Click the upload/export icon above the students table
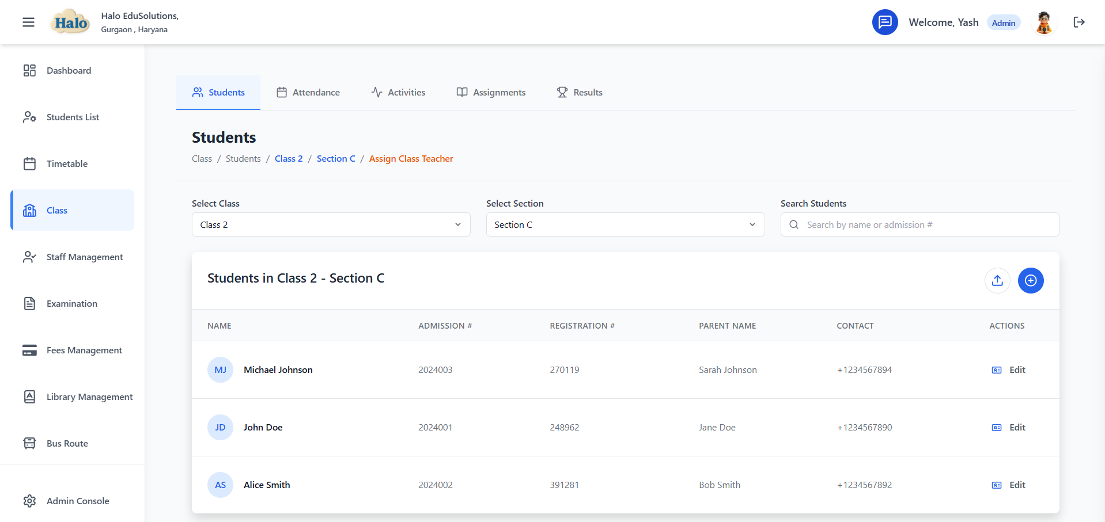The height and width of the screenshot is (522, 1105). click(997, 280)
